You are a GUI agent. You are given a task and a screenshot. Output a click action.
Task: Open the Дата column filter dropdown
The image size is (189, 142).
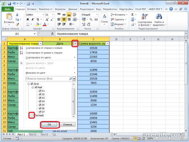coord(76,44)
